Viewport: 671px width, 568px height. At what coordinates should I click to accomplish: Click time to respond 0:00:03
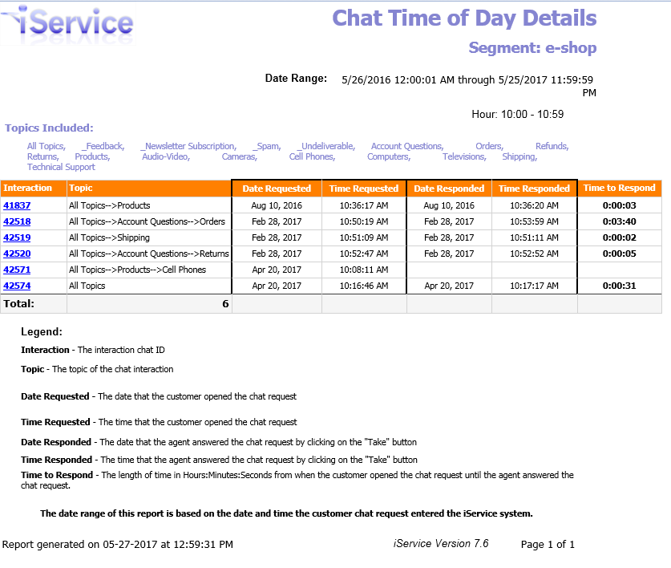619,205
